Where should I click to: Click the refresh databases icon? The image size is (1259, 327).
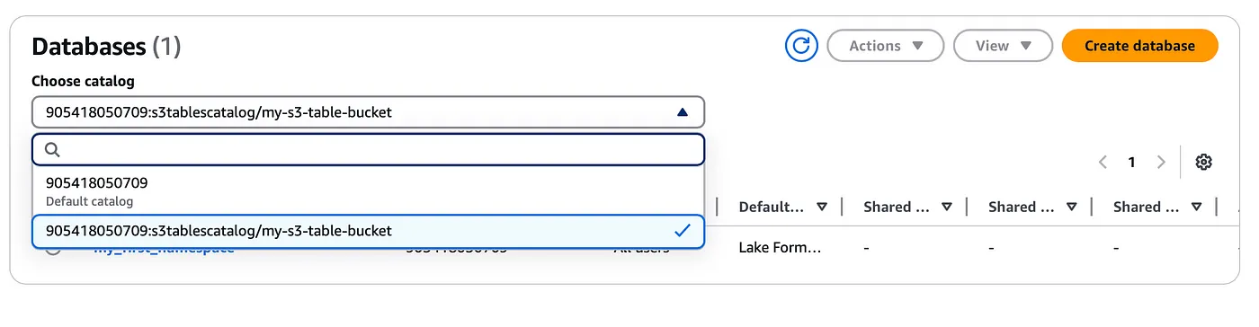(801, 46)
